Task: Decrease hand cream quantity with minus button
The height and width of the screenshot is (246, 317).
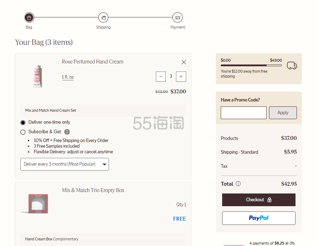Action: point(161,76)
